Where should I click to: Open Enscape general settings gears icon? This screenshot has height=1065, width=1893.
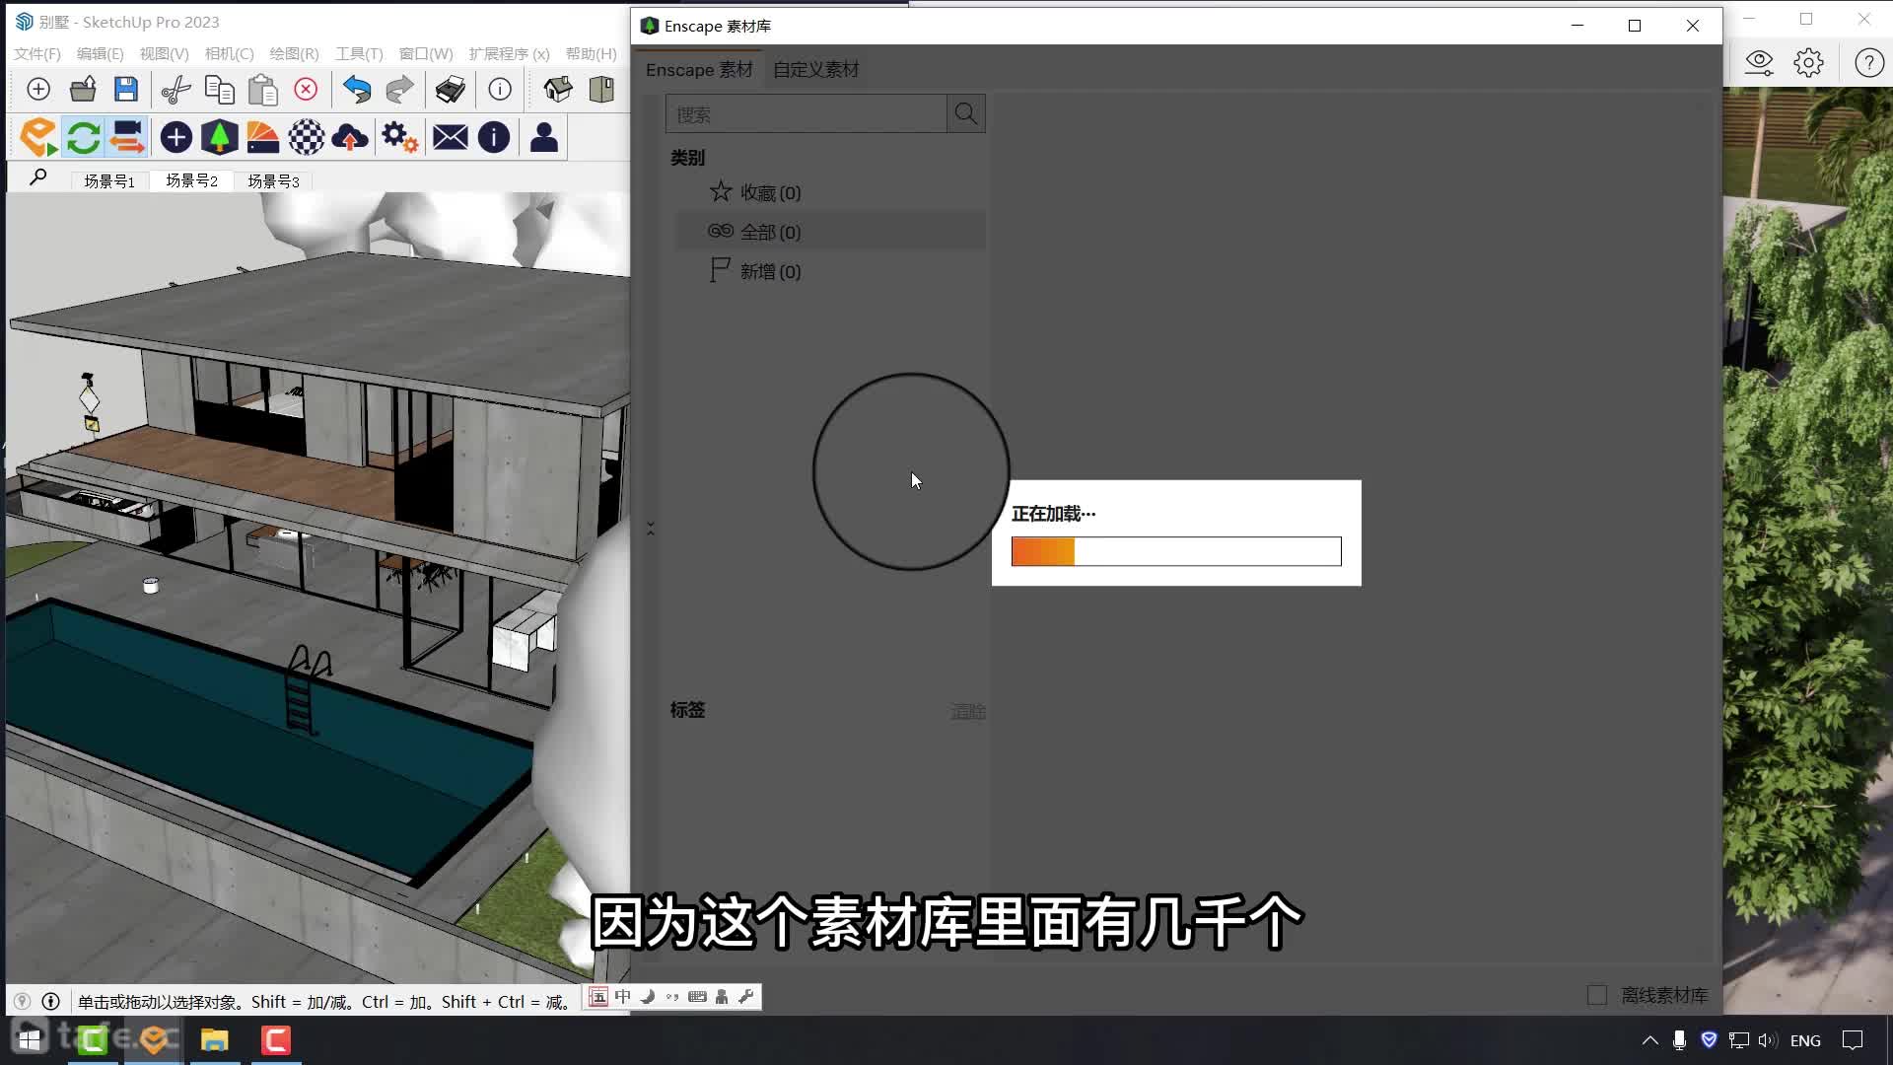(400, 137)
